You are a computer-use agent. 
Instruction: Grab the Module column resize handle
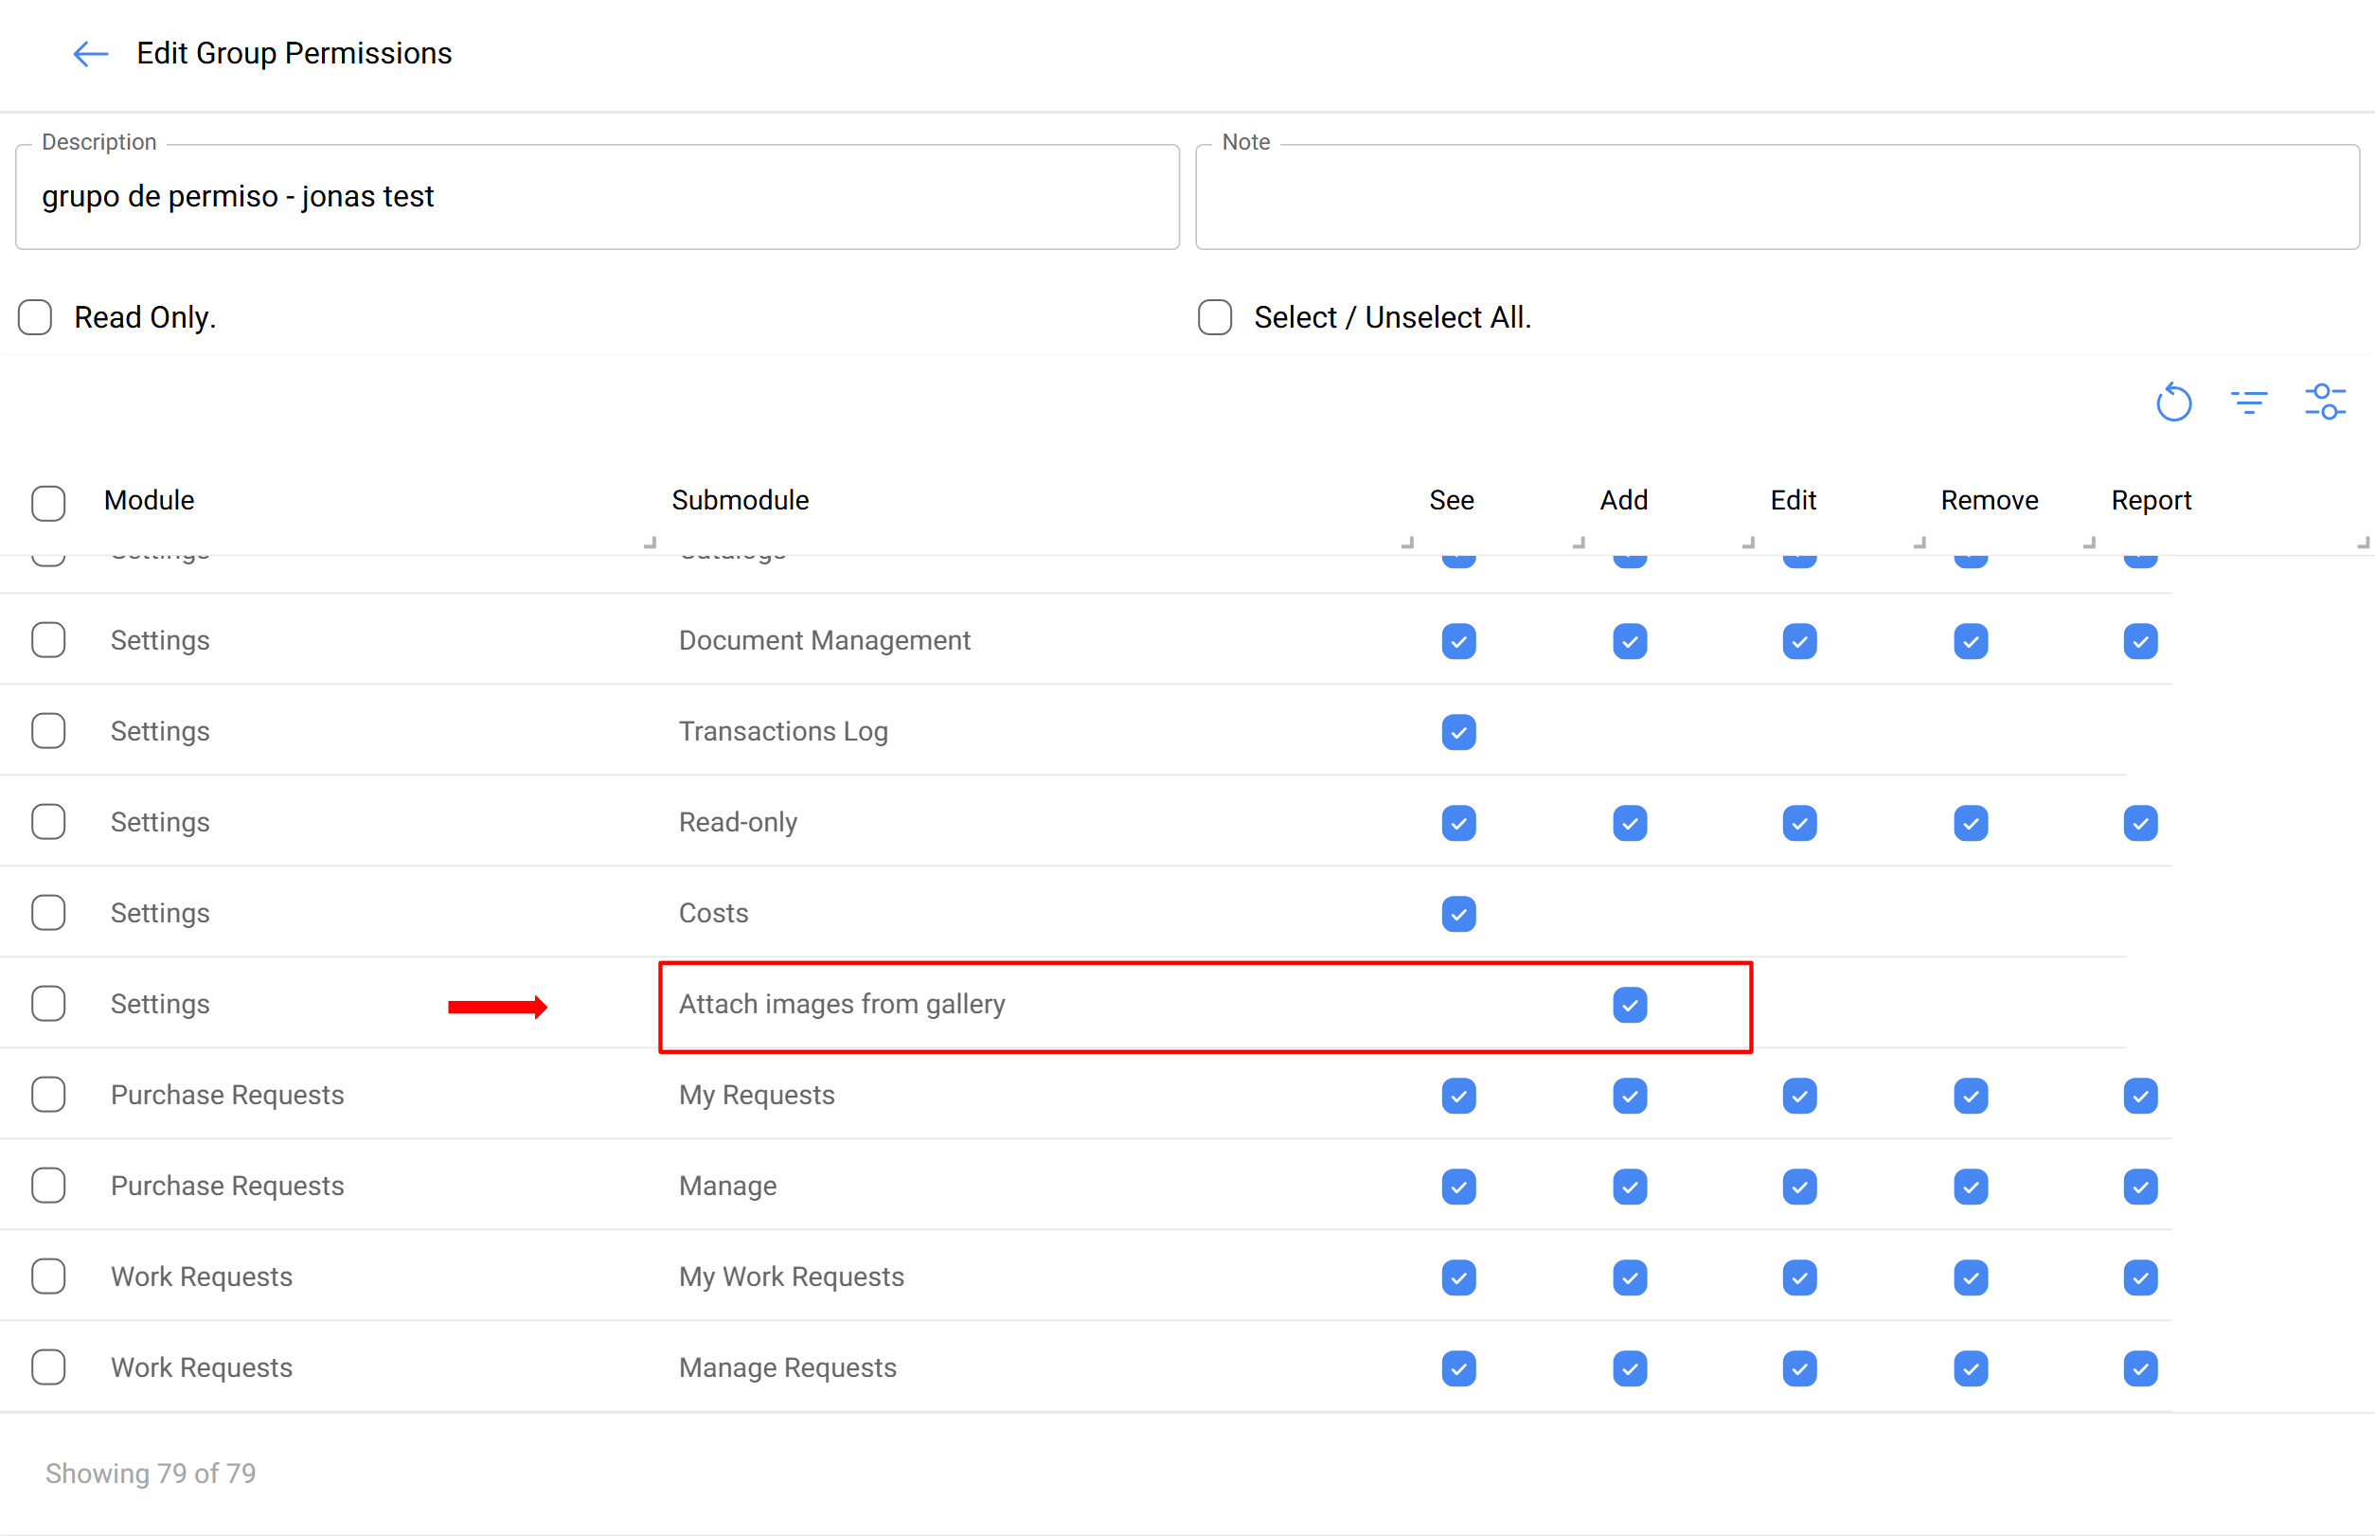click(x=651, y=543)
